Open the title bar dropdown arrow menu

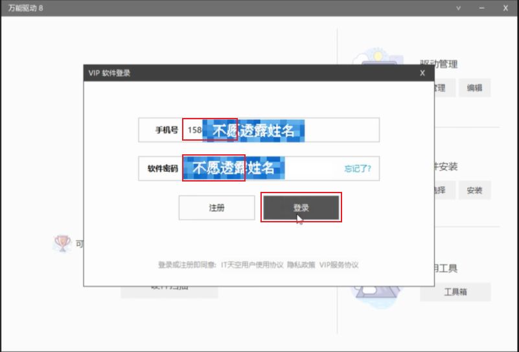[458, 8]
